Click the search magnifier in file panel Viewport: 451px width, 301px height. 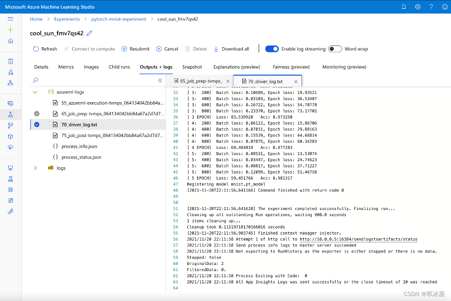pyautogui.click(x=36, y=80)
